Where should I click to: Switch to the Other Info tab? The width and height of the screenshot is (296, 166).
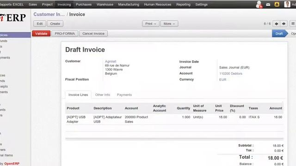click(103, 95)
